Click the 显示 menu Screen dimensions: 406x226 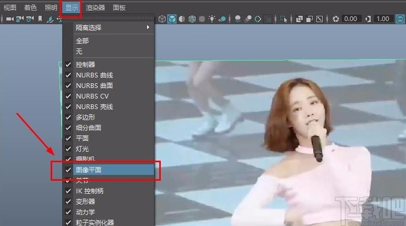pos(72,7)
